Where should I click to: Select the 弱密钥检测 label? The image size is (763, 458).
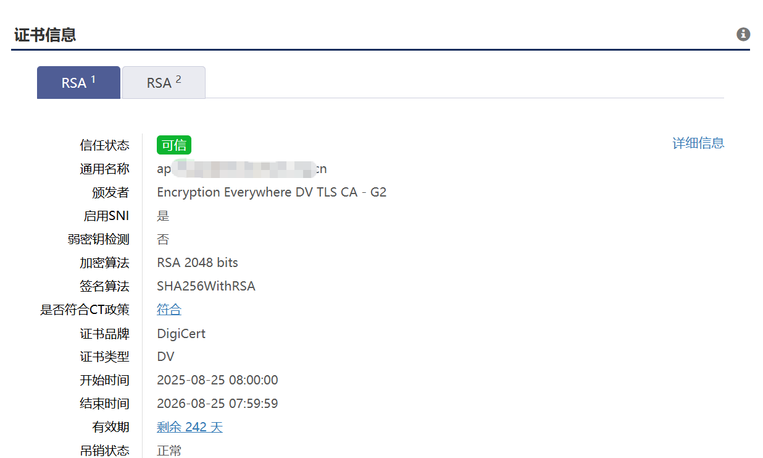[x=99, y=239]
